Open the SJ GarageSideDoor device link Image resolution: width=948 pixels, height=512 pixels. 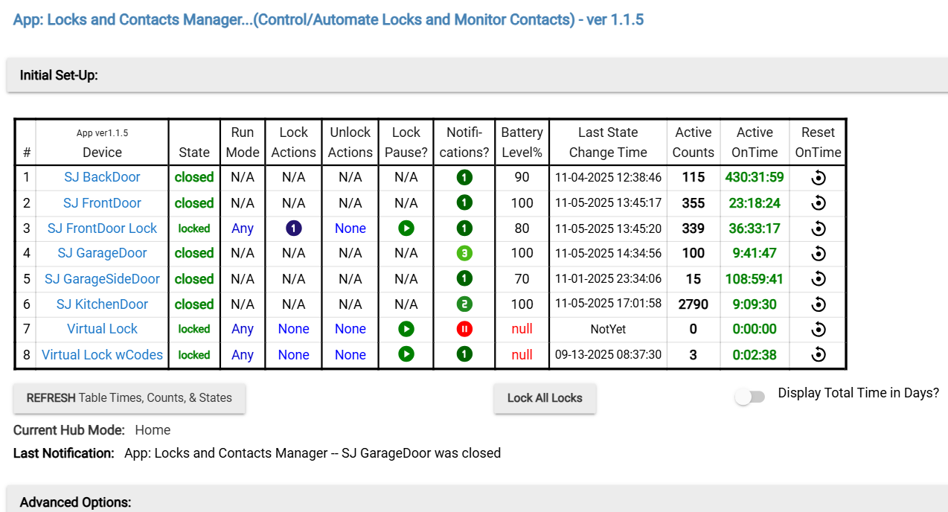point(102,279)
